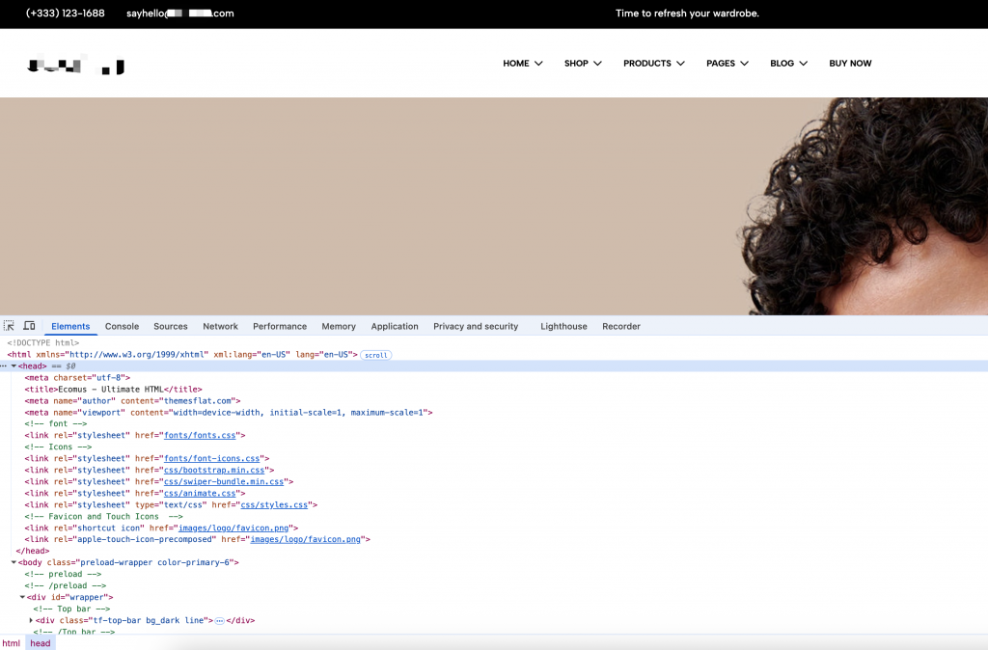988x650 pixels.
Task: Select the DOCTYPE html line
Action: [x=42, y=343]
